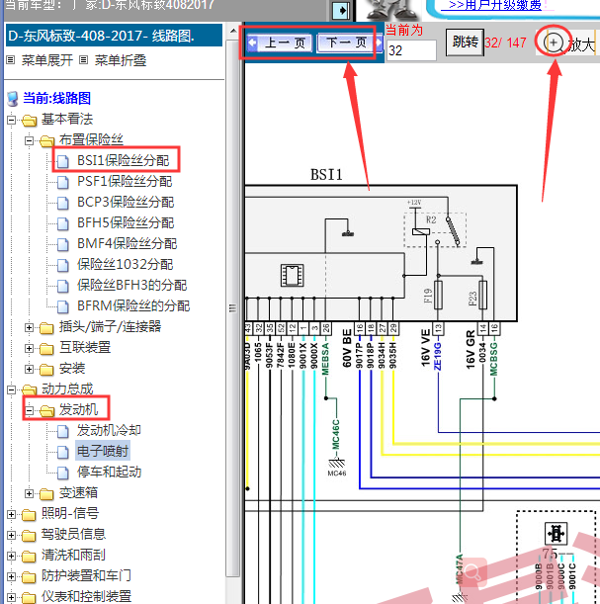
Task: Click the tree panel scrollbar up arrow
Action: coord(233,31)
